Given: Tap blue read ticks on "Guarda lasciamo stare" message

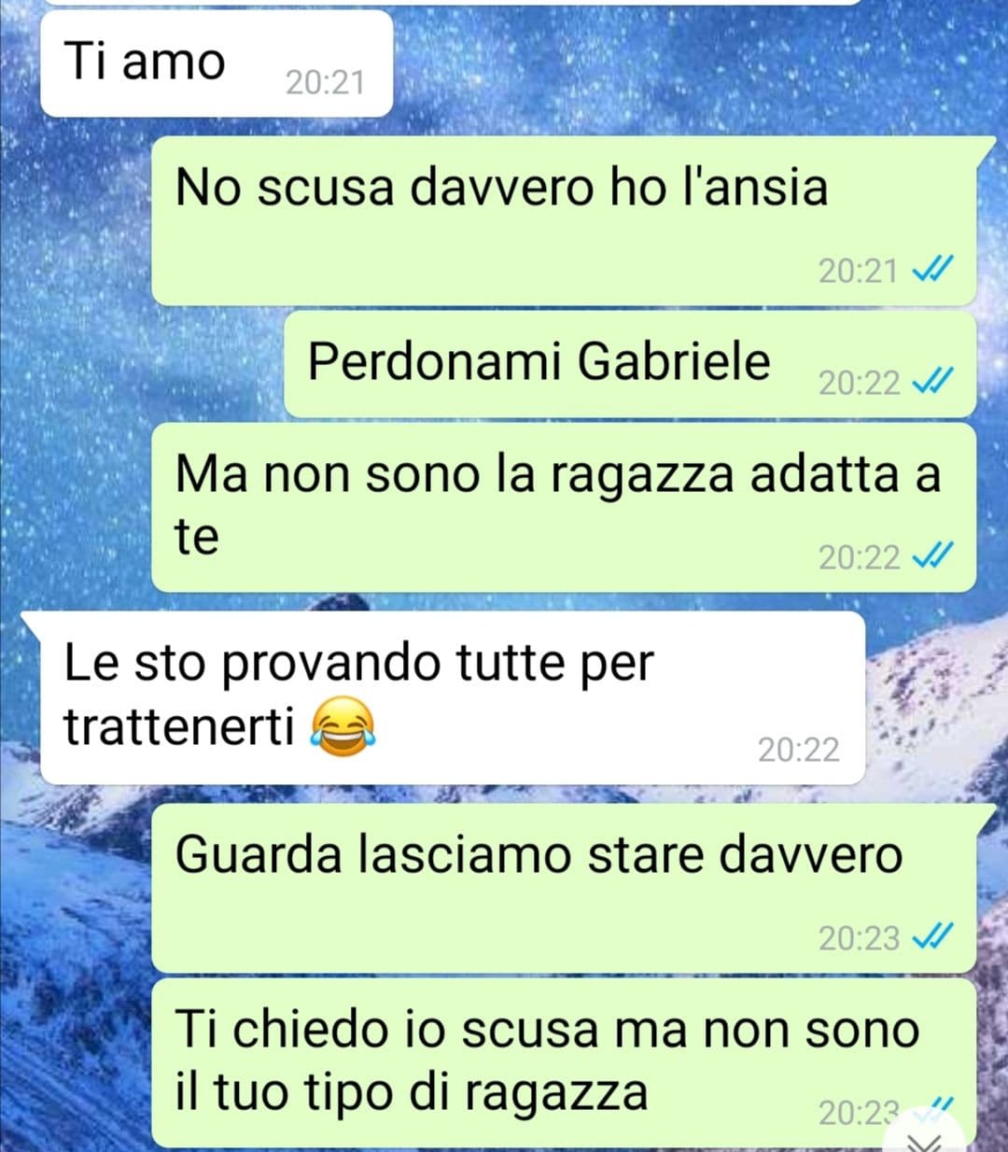Looking at the screenshot, I should tap(931, 936).
